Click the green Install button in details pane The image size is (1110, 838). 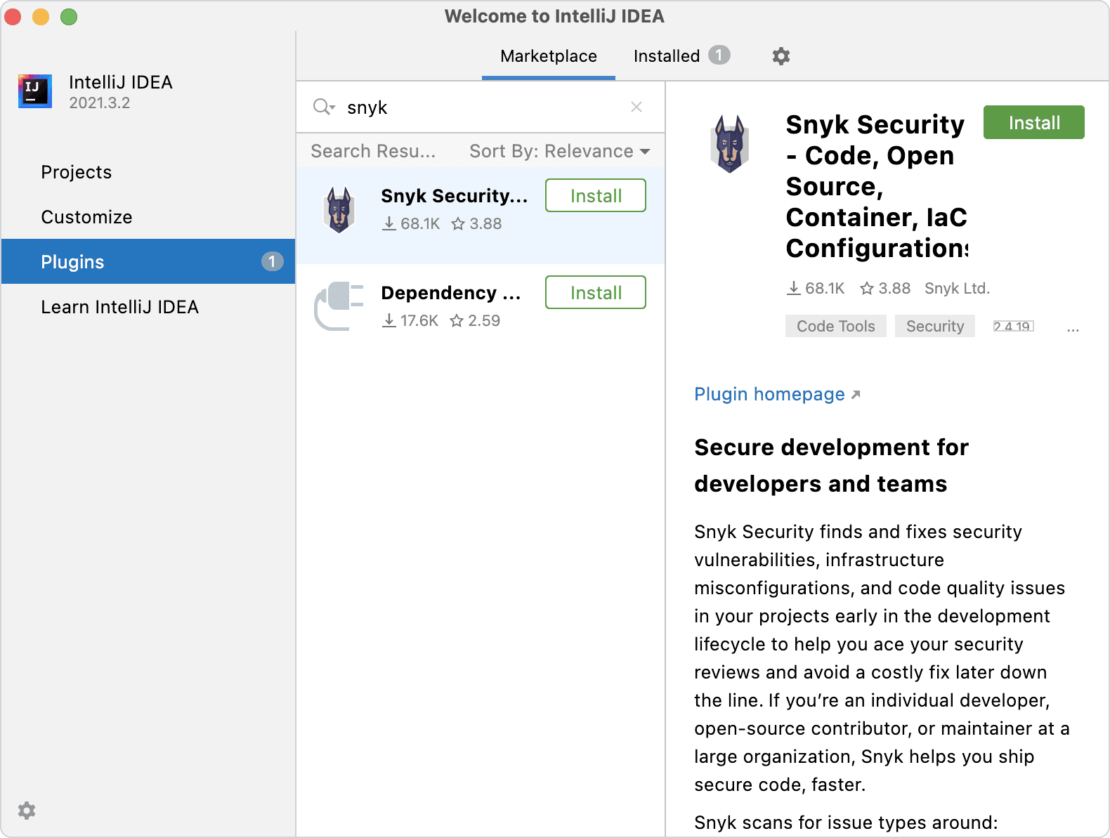point(1034,122)
